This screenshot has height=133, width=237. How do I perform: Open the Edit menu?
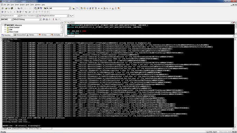[8, 5]
